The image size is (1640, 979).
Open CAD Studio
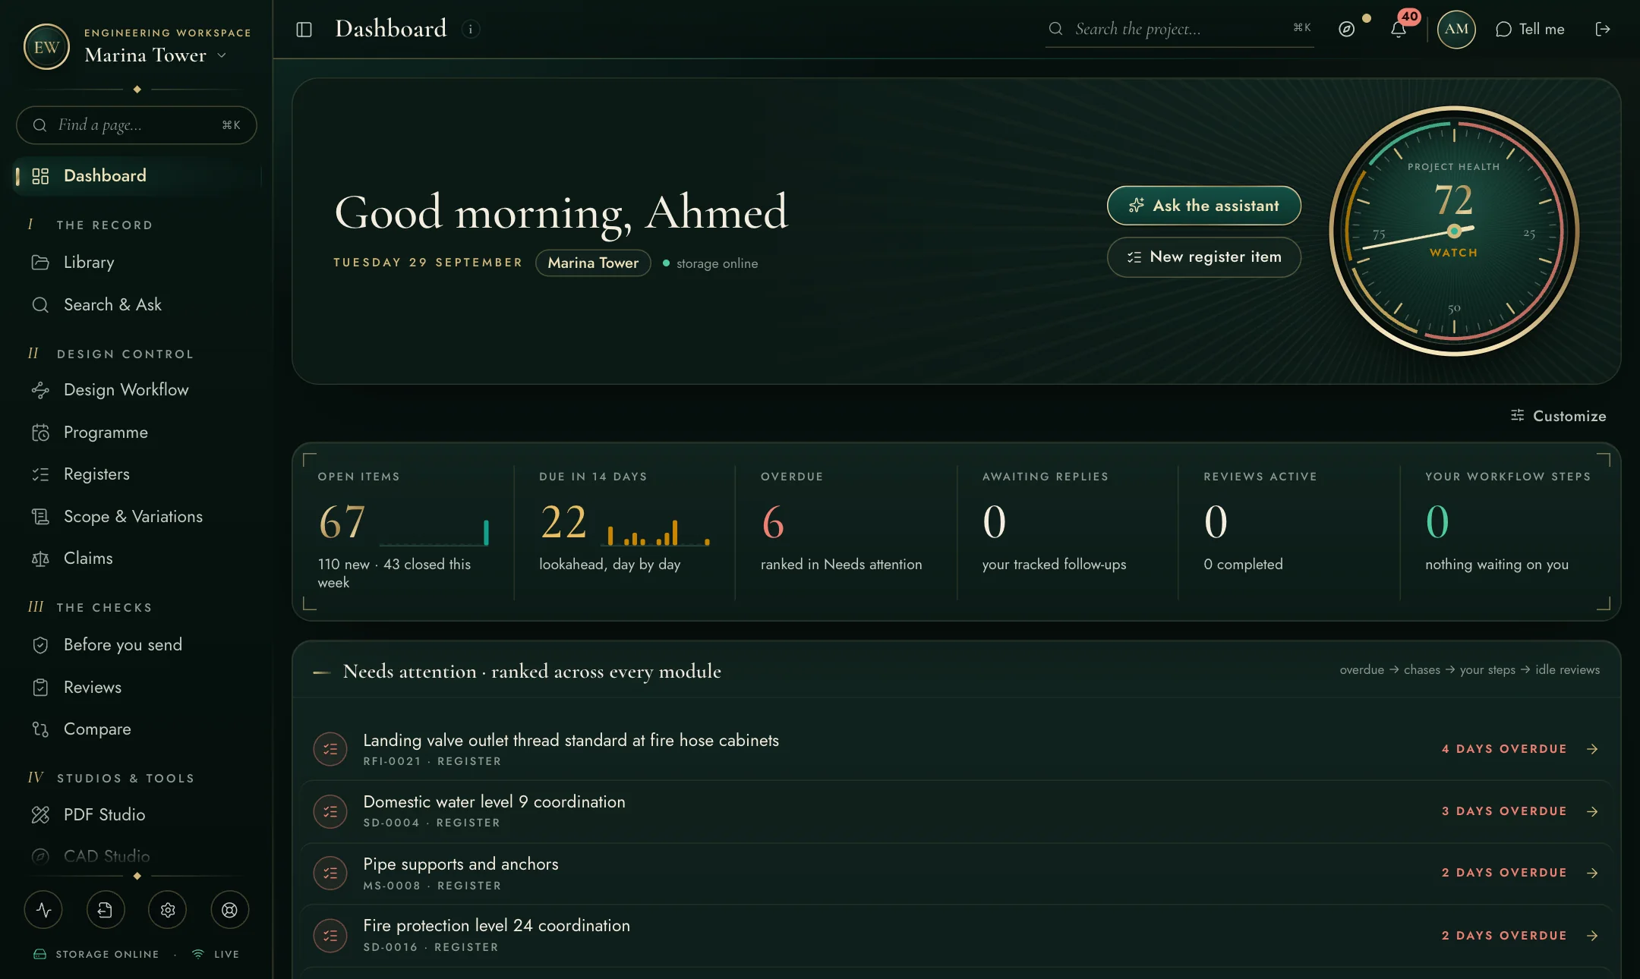137,857
